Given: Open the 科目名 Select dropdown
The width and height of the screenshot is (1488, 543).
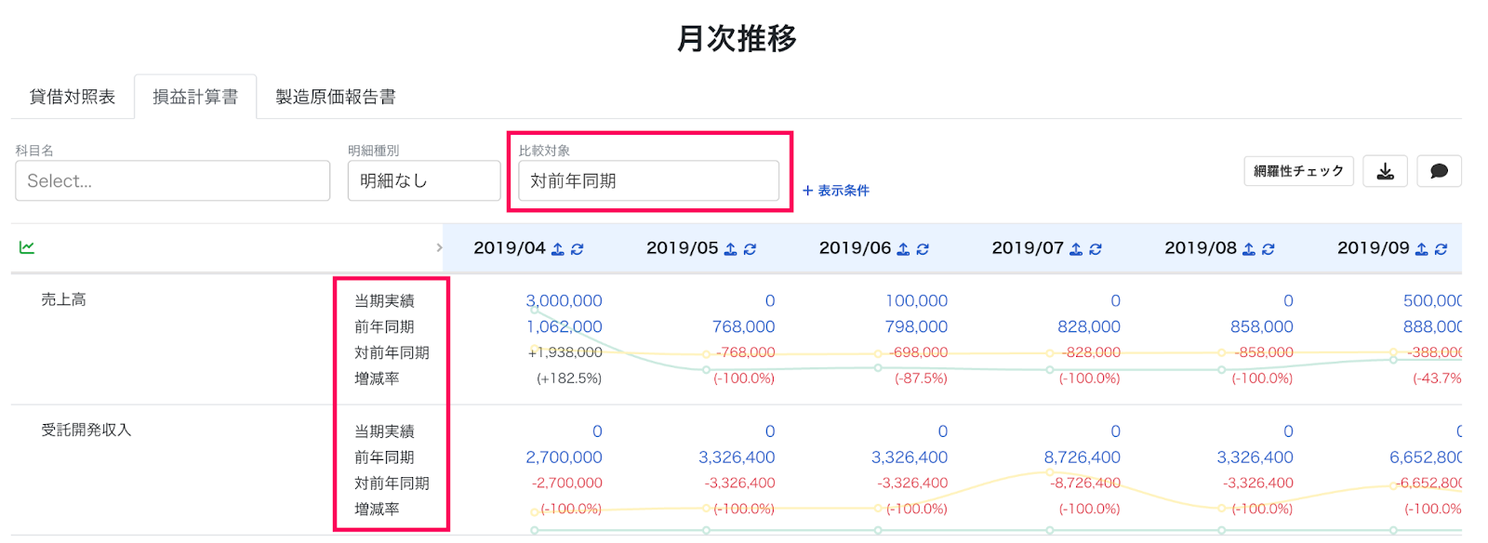Looking at the screenshot, I should [x=173, y=180].
